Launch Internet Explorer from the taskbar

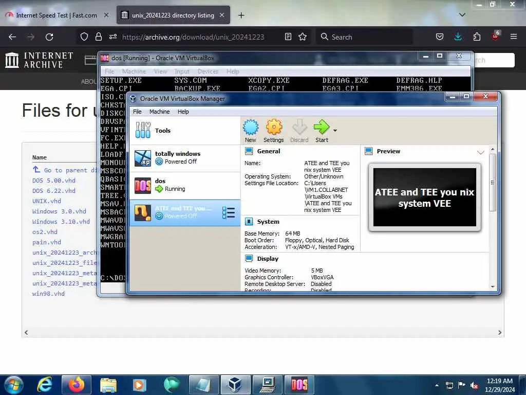[44, 385]
